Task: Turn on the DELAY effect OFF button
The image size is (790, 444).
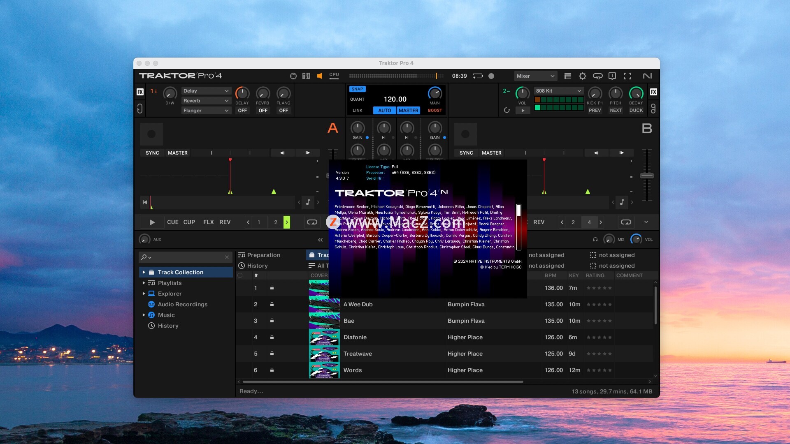Action: [x=242, y=111]
